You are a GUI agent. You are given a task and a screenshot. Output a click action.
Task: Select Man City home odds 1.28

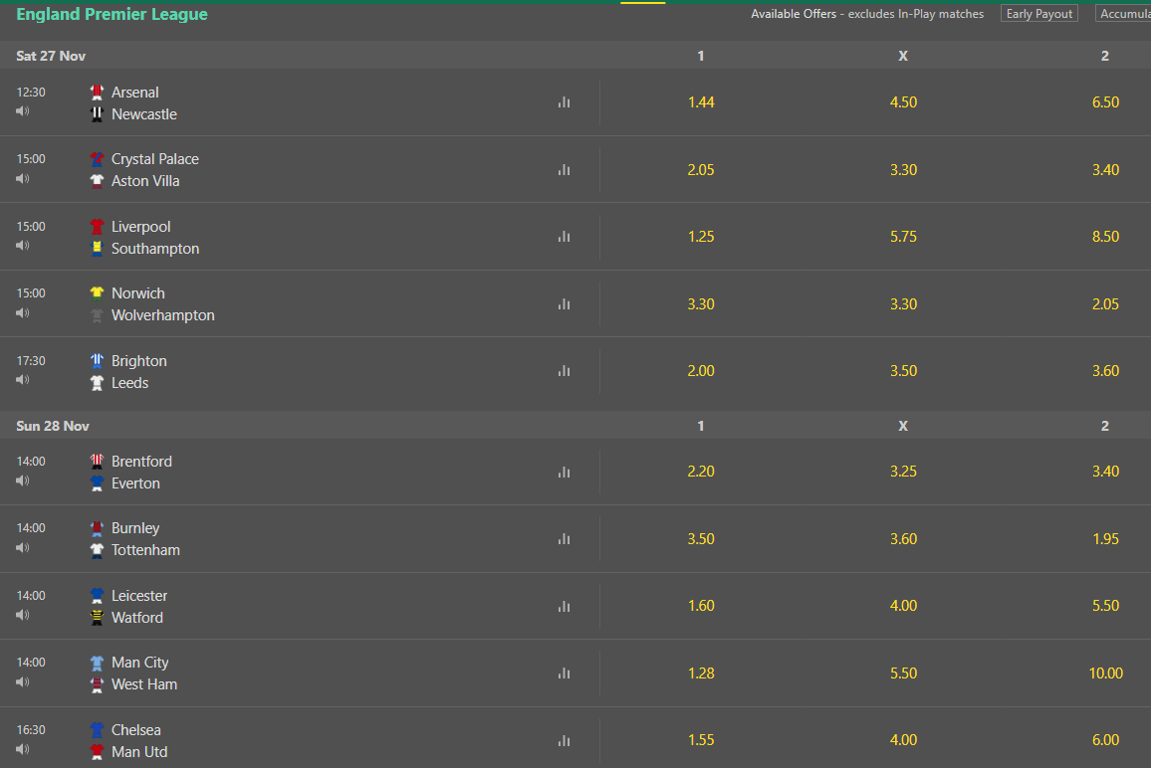click(701, 672)
